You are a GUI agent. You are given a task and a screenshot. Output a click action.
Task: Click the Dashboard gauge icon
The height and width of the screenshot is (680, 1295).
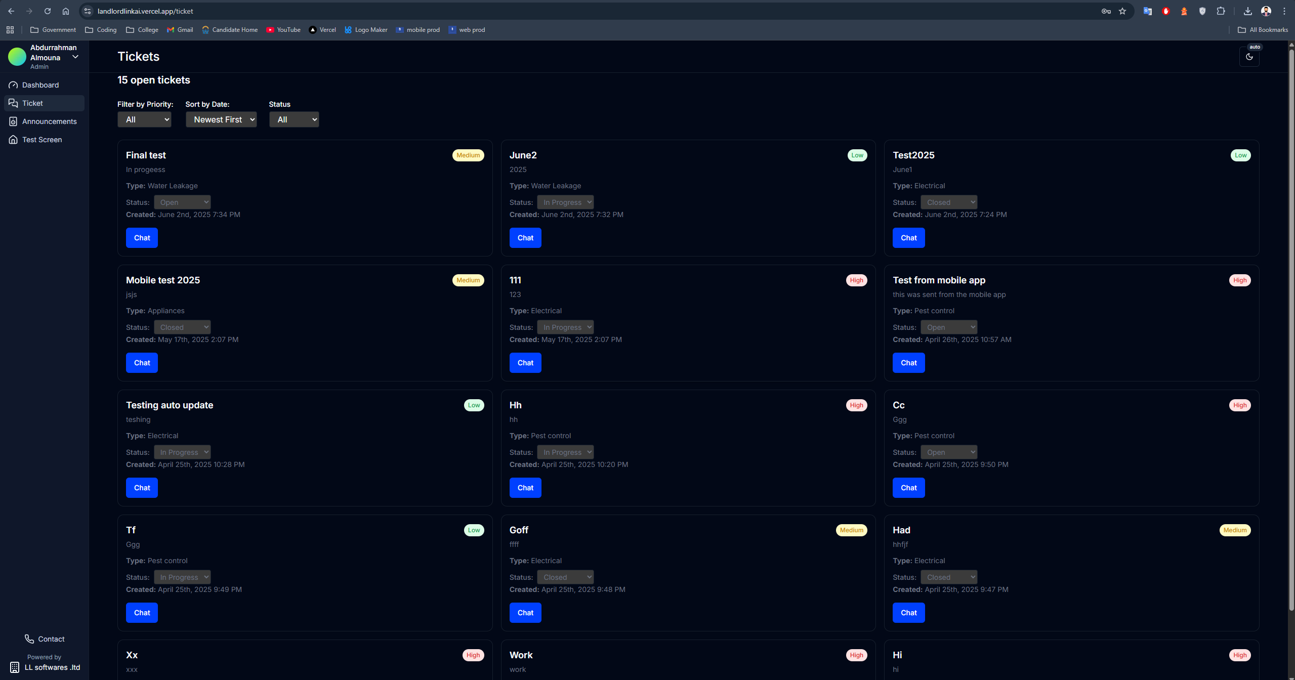[13, 85]
